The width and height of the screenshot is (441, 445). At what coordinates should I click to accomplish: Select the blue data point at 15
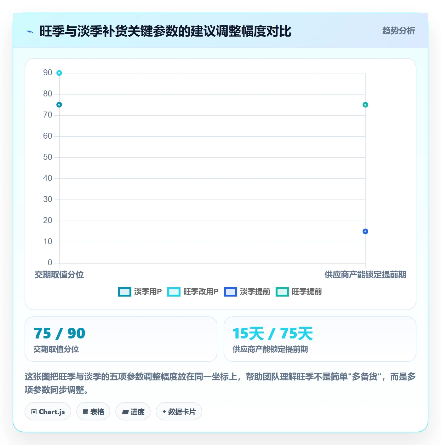tap(365, 231)
